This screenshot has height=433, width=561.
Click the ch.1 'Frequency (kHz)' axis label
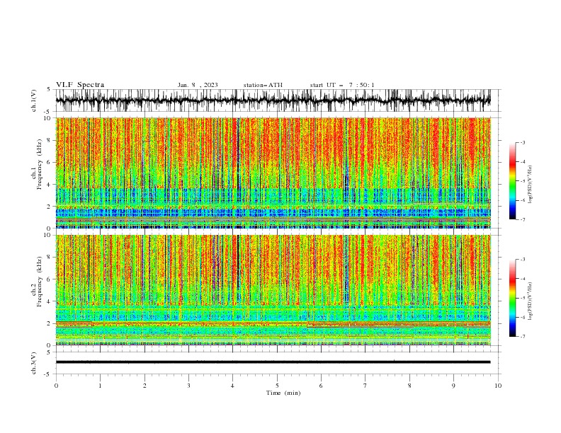pyautogui.click(x=39, y=164)
